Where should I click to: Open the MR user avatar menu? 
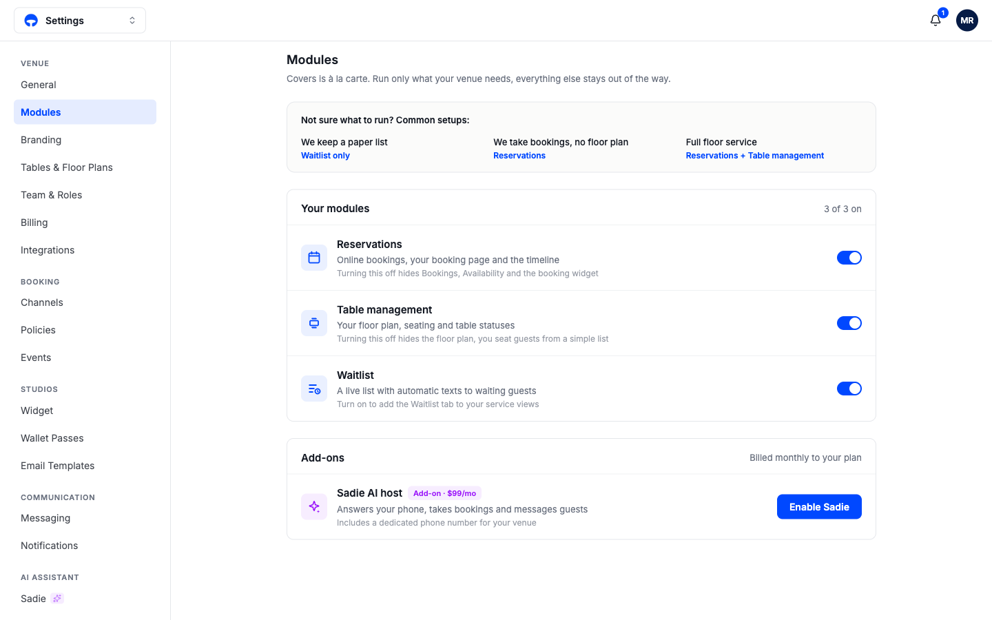[x=967, y=21]
